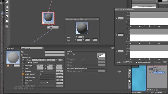Click the OK button
Image resolution: width=168 pixels, height=94 pixels.
pyautogui.click(x=130, y=70)
